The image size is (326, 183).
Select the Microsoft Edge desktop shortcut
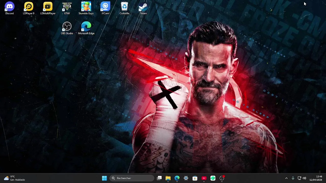(86, 28)
